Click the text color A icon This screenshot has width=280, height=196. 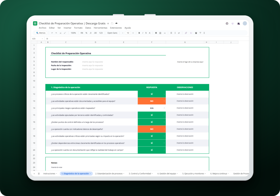150,33
